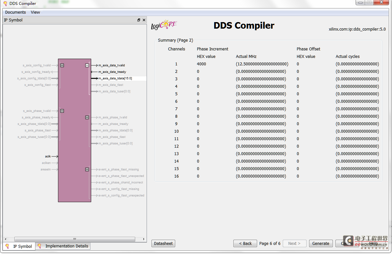
Task: Click the Actual MHz column header
Action: 246,57
